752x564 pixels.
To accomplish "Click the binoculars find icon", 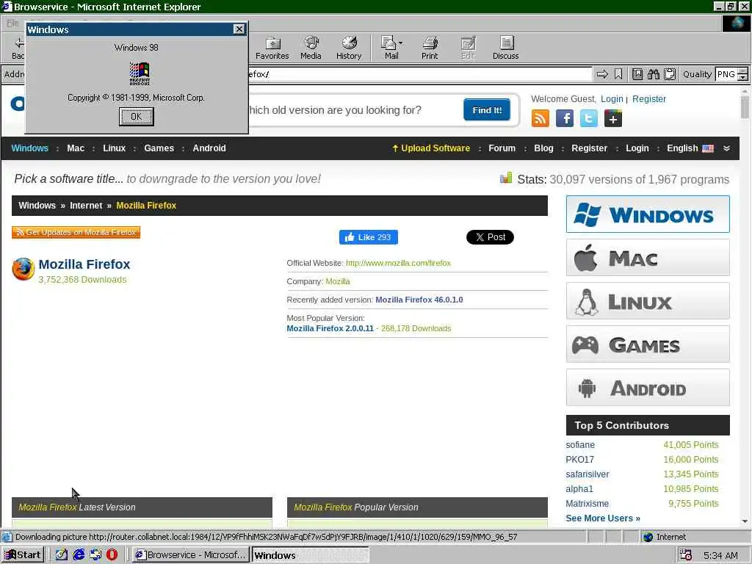I will click(653, 74).
